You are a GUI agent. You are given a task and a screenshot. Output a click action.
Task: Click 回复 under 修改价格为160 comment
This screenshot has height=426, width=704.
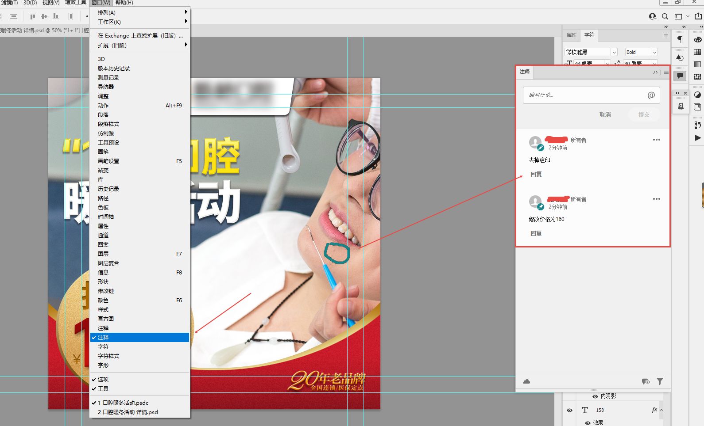[536, 234]
